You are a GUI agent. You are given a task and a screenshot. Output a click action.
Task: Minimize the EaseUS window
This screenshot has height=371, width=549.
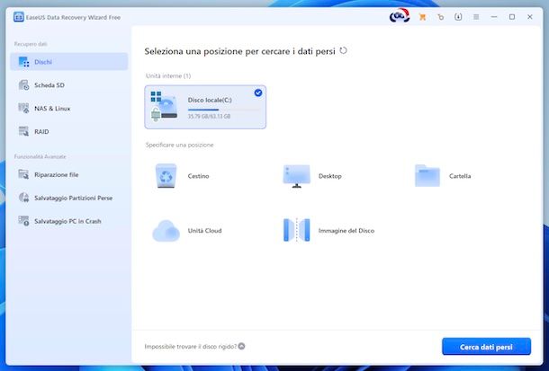coord(494,17)
